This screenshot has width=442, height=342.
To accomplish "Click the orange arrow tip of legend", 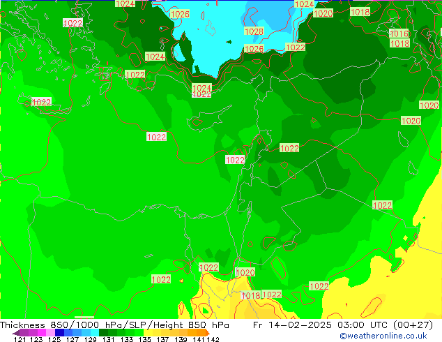I will [x=208, y=333].
